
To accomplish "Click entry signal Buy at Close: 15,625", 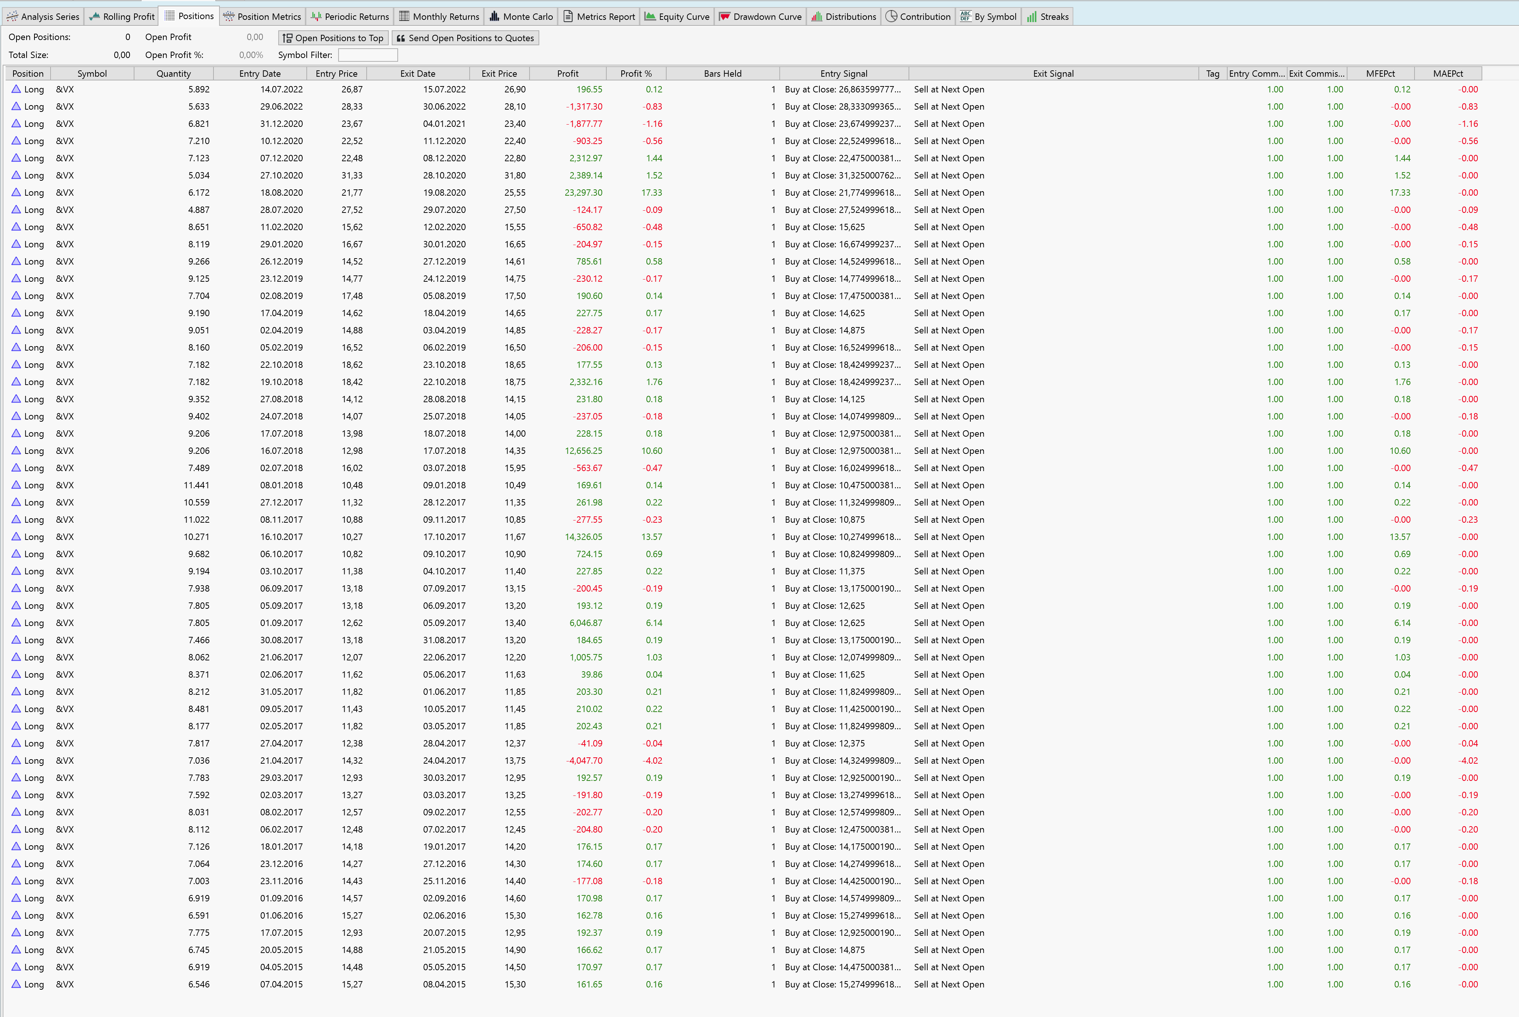I will (824, 227).
